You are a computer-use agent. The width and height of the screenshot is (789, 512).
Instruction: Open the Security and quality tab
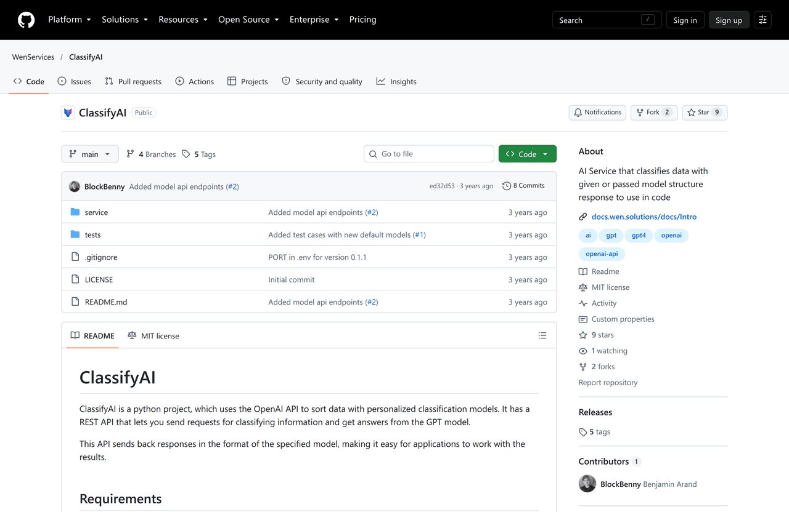click(322, 81)
